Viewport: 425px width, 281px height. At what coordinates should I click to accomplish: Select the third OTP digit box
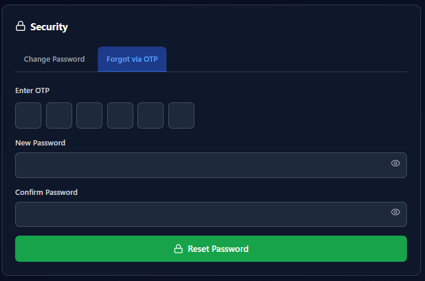coord(89,115)
